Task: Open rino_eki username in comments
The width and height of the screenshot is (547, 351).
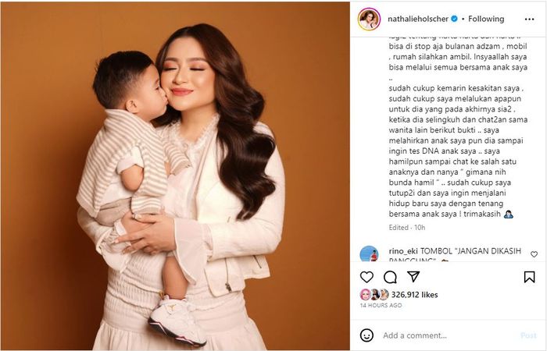Action: [403, 251]
